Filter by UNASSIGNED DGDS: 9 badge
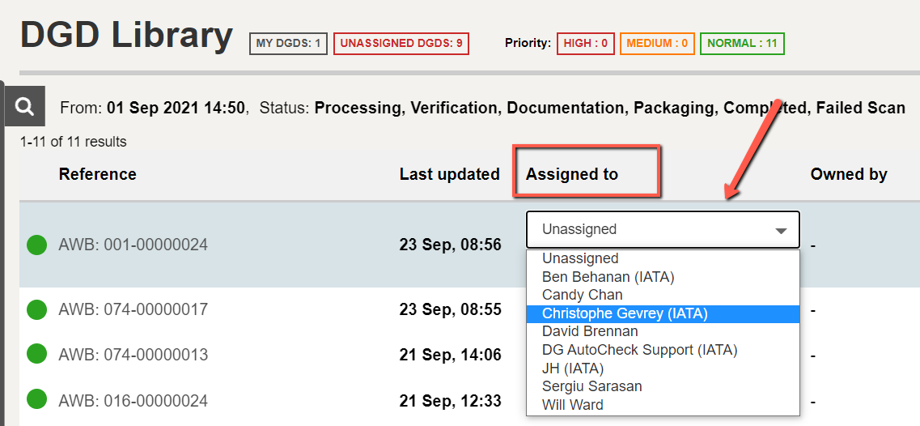 401,43
